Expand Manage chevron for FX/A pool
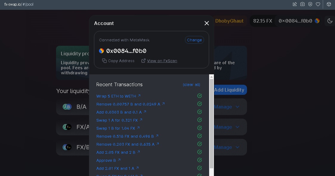The height and width of the screenshot is (176, 335). [237, 127]
